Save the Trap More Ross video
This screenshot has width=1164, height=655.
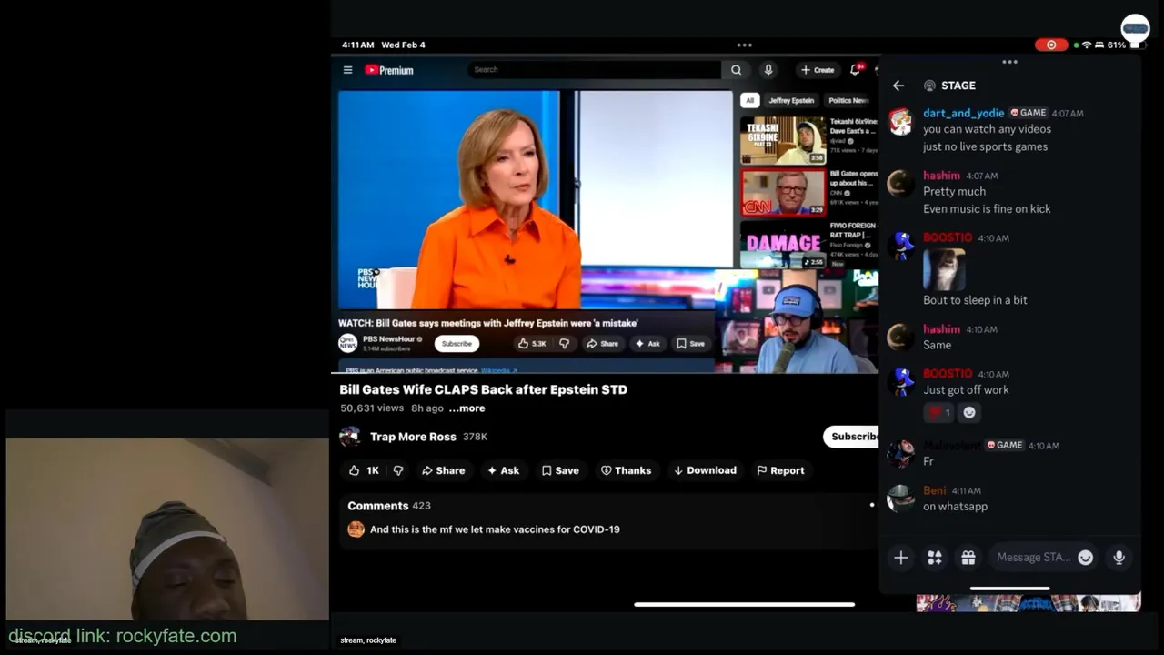click(x=560, y=470)
